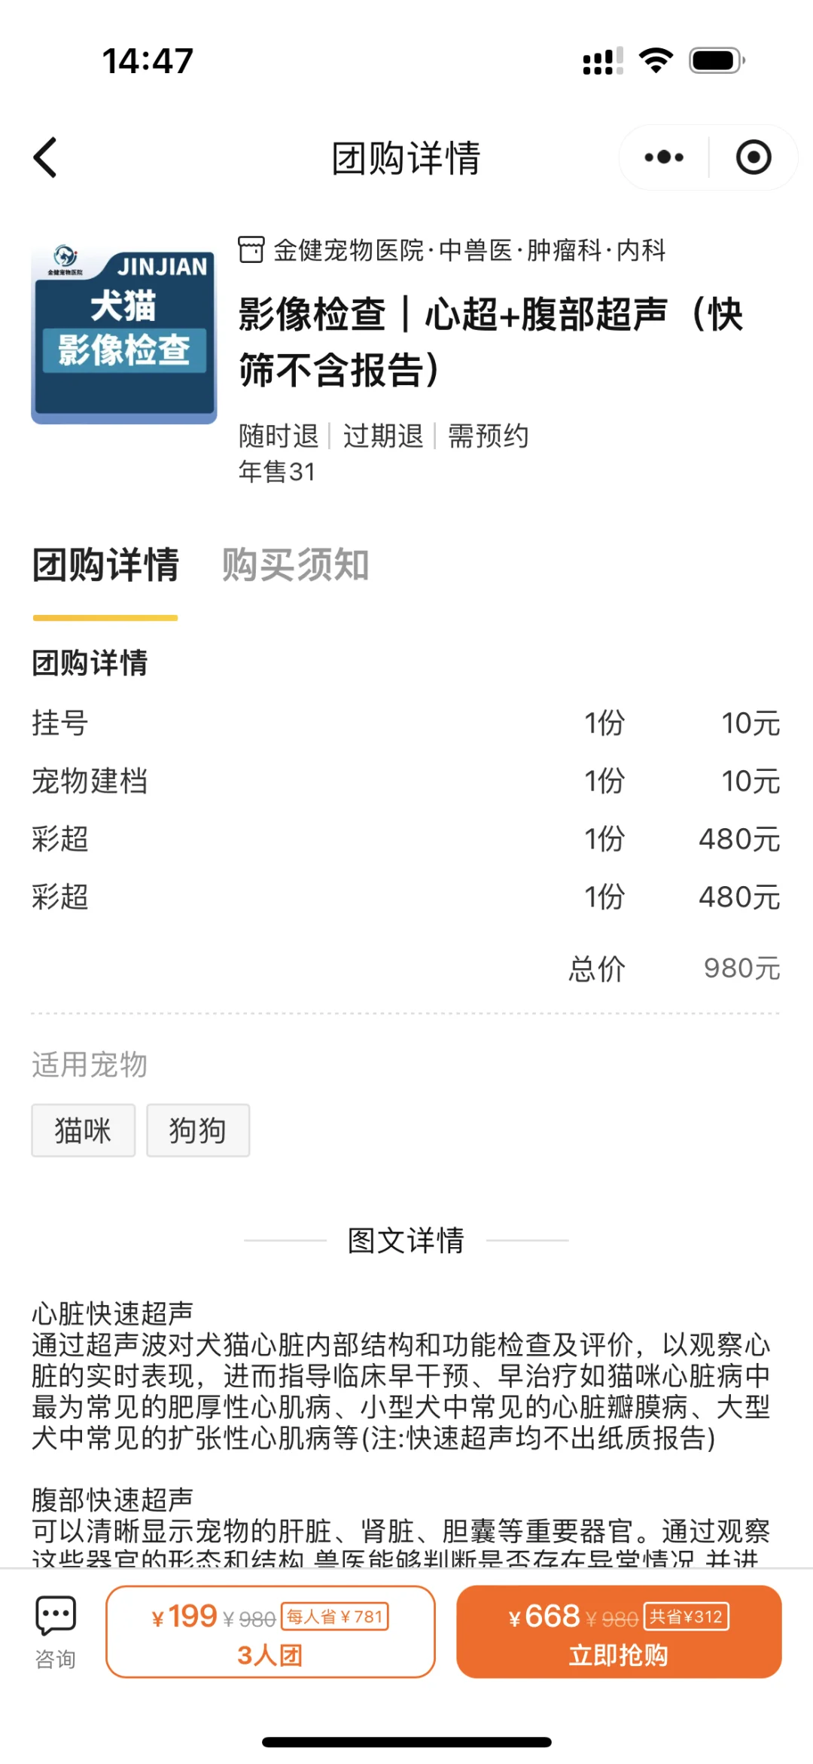Tap the ¥668 立即抢购 button
The height and width of the screenshot is (1764, 813).
coord(619,1631)
